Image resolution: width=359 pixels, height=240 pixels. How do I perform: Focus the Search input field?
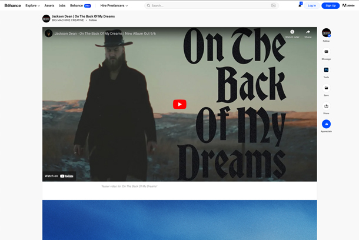pyautogui.click(x=211, y=5)
